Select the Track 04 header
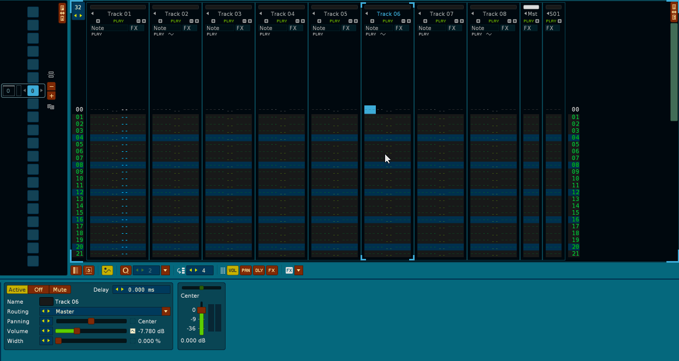 pos(282,14)
